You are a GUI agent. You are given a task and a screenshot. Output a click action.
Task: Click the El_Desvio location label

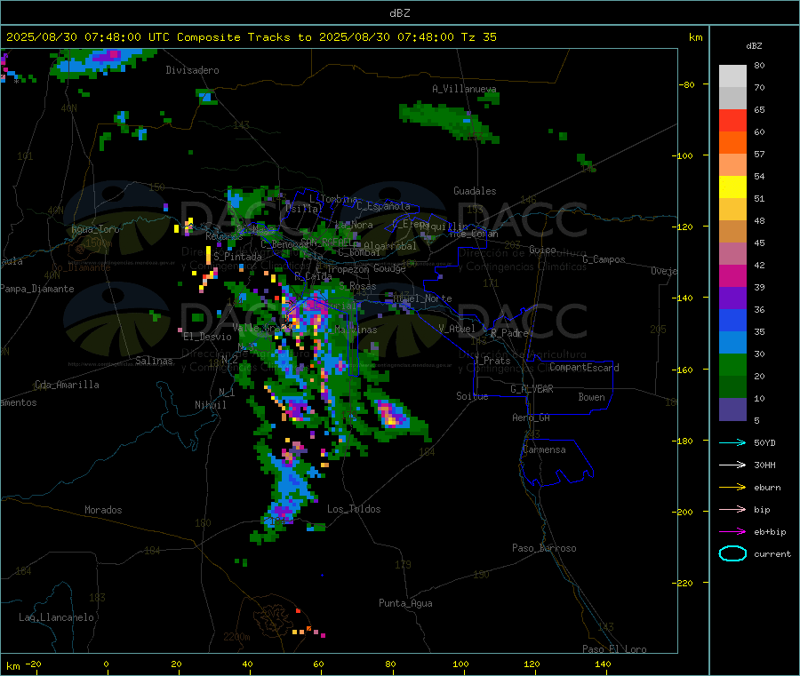(x=208, y=337)
